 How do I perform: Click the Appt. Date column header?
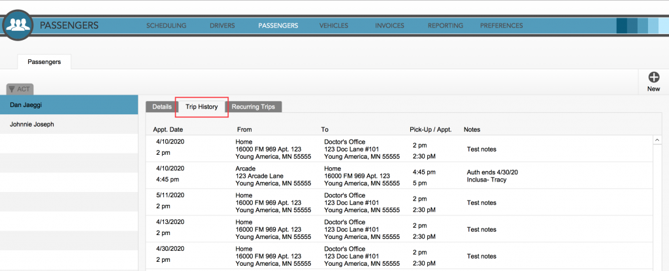pos(168,130)
